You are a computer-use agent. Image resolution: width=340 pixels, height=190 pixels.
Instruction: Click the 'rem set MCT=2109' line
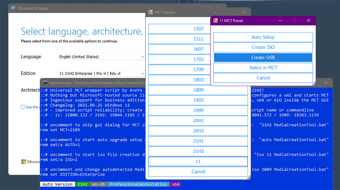click(60, 130)
